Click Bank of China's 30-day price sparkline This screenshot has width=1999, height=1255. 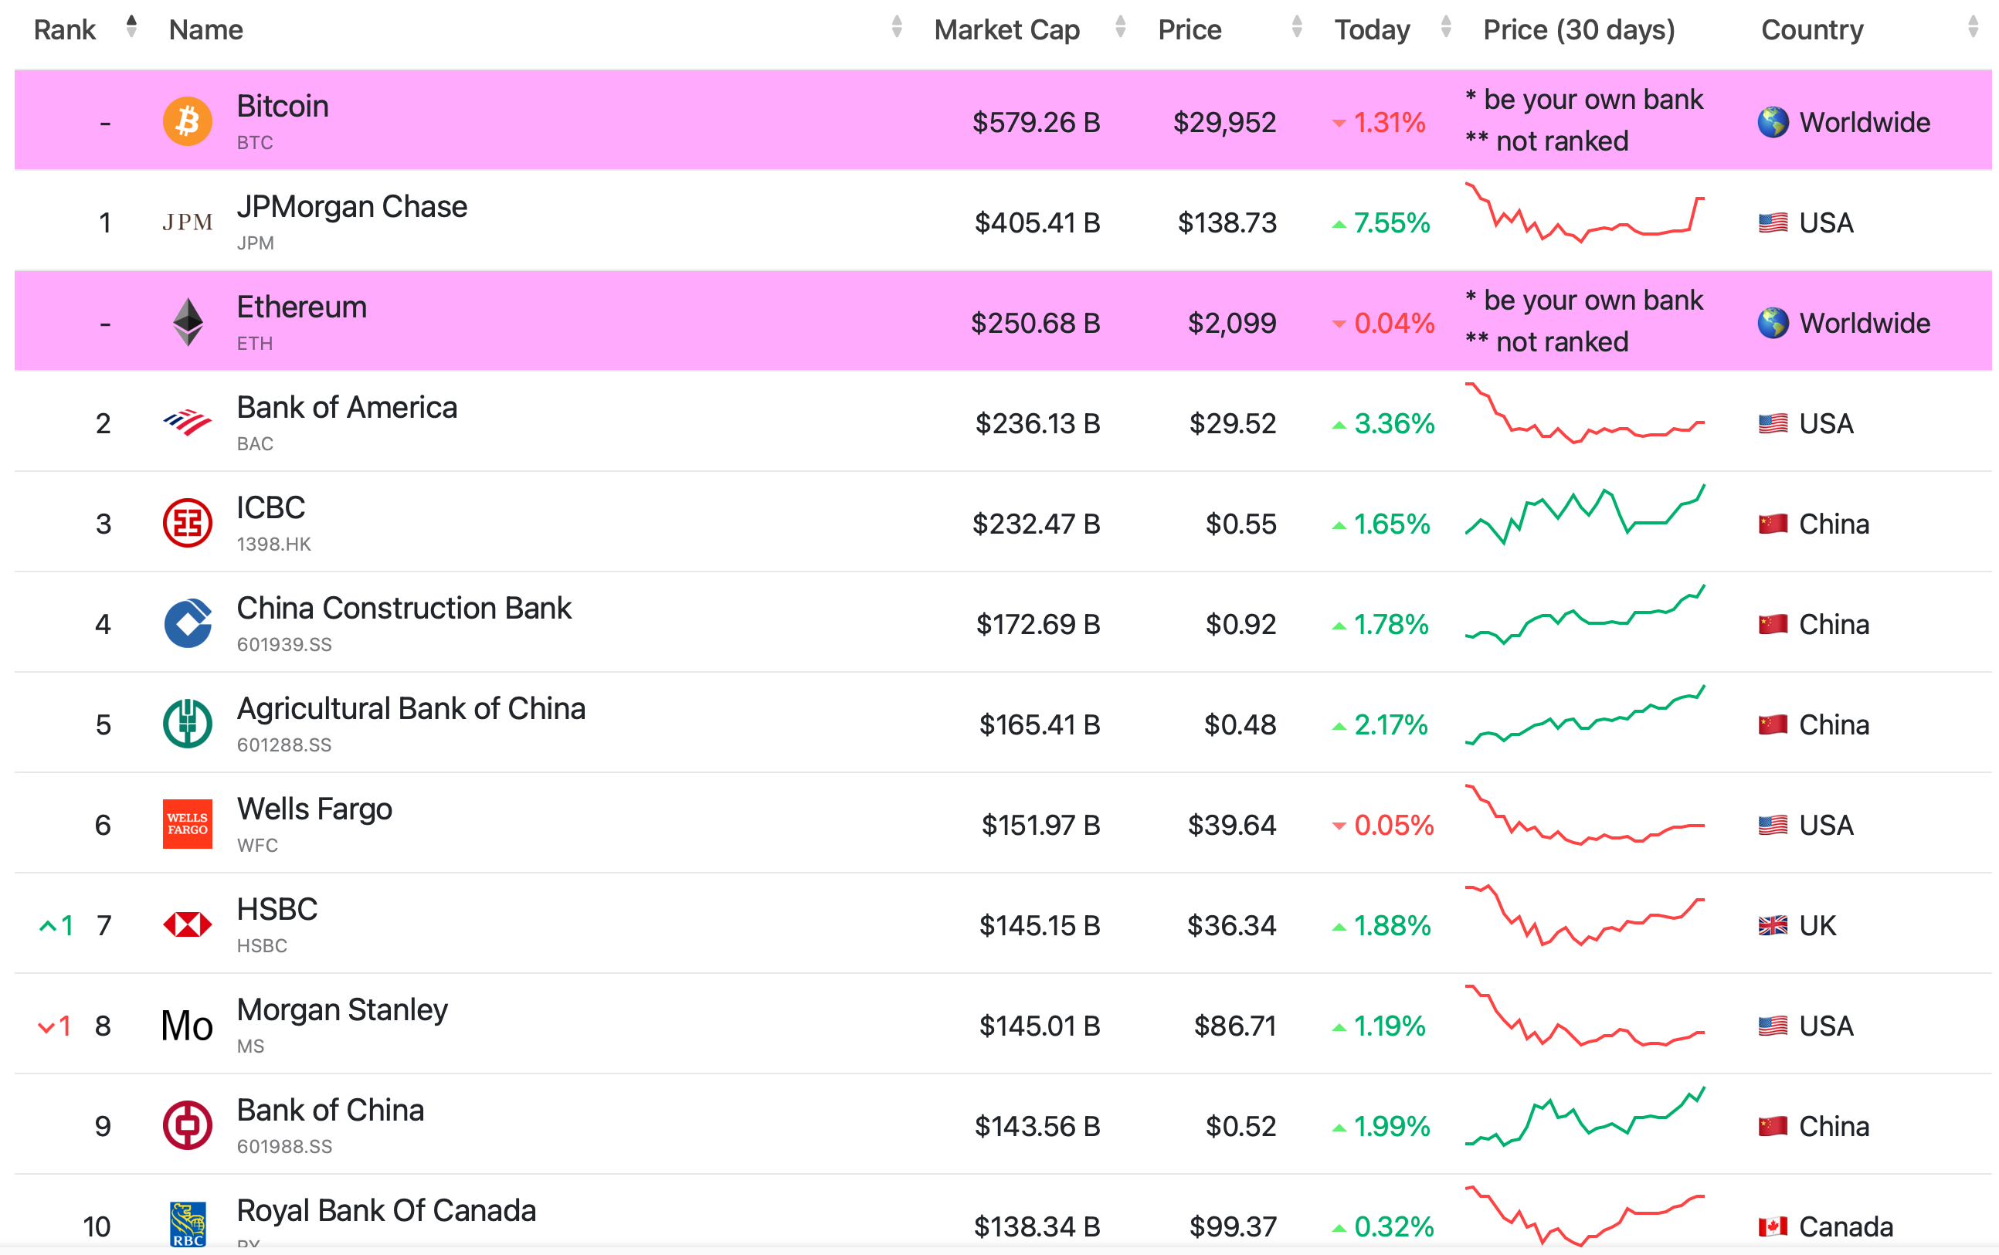pyautogui.click(x=1584, y=1125)
